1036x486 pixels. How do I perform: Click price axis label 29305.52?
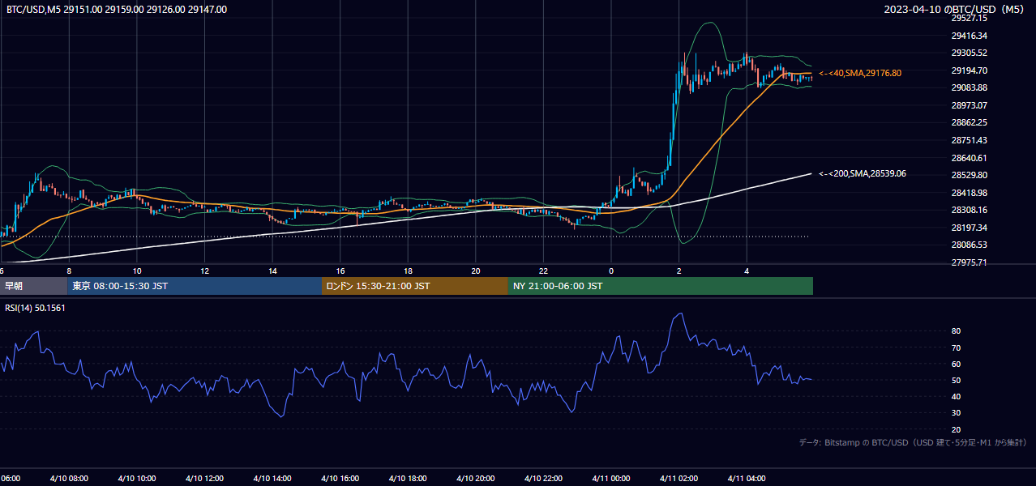[970, 53]
